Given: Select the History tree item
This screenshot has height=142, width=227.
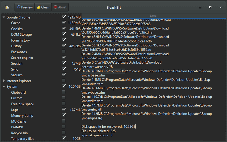Looking at the screenshot, I should click(16, 46).
